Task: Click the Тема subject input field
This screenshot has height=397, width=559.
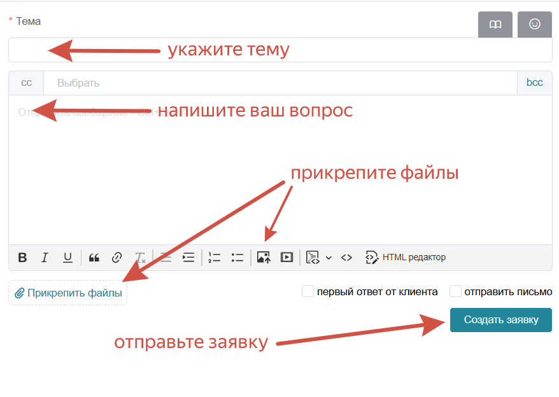Action: [x=280, y=50]
